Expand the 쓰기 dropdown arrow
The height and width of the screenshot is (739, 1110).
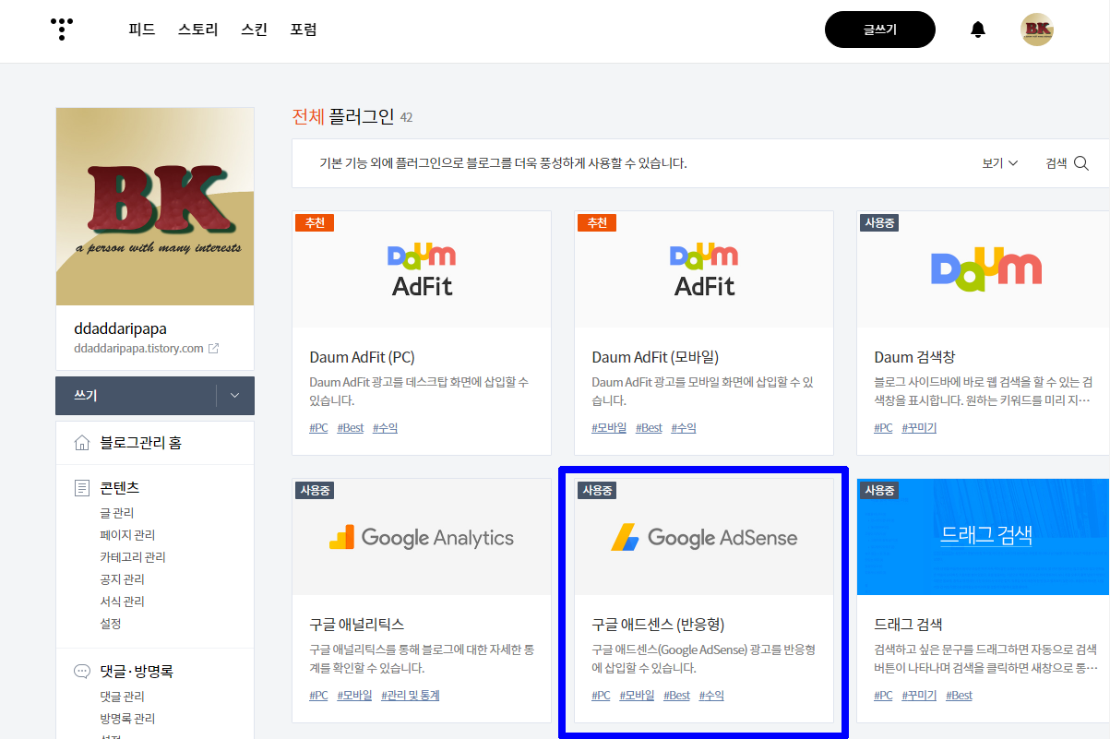pyautogui.click(x=234, y=396)
